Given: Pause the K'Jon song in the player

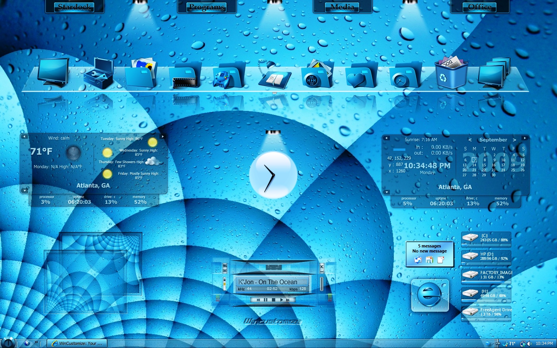Looking at the screenshot, I should click(x=265, y=300).
